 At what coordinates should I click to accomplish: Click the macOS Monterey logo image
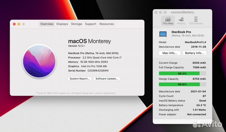click(x=39, y=61)
